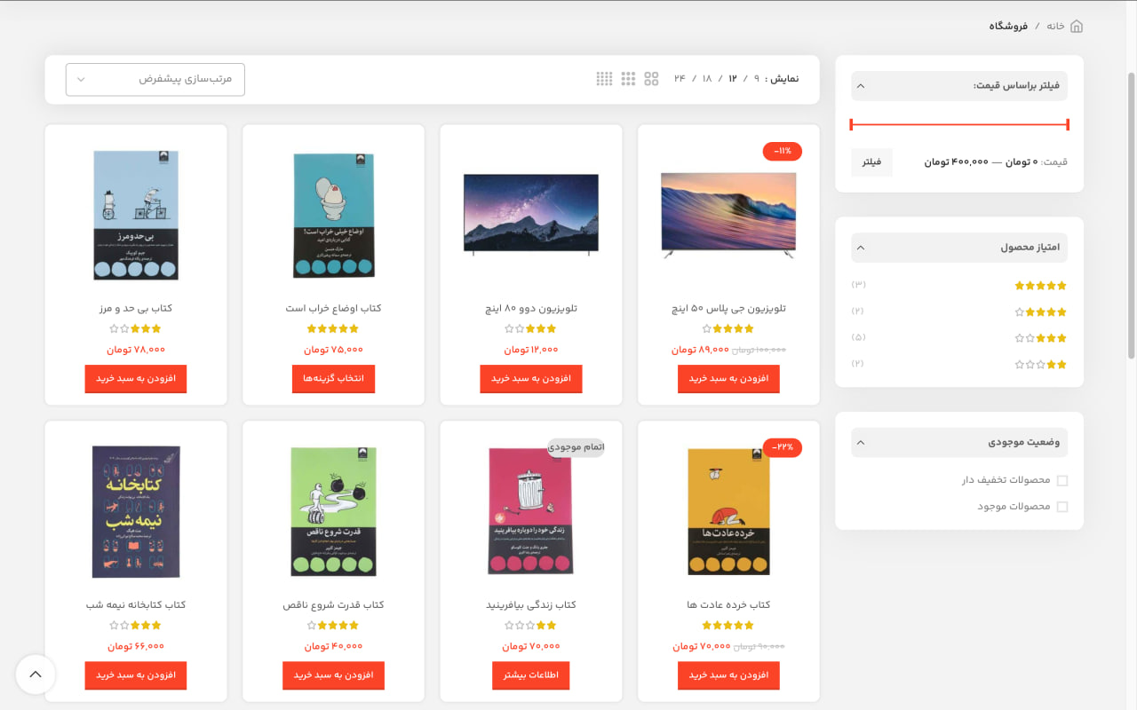Viewport: 1137px width, 710px height.
Task: Check the محصولات تخفیف دار checkbox
Action: point(1062,481)
